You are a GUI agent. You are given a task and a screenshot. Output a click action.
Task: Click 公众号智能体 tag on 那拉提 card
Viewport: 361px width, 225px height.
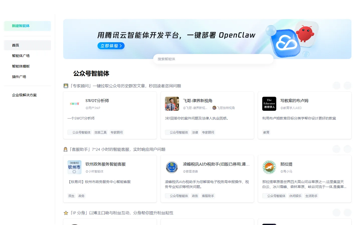274,196
